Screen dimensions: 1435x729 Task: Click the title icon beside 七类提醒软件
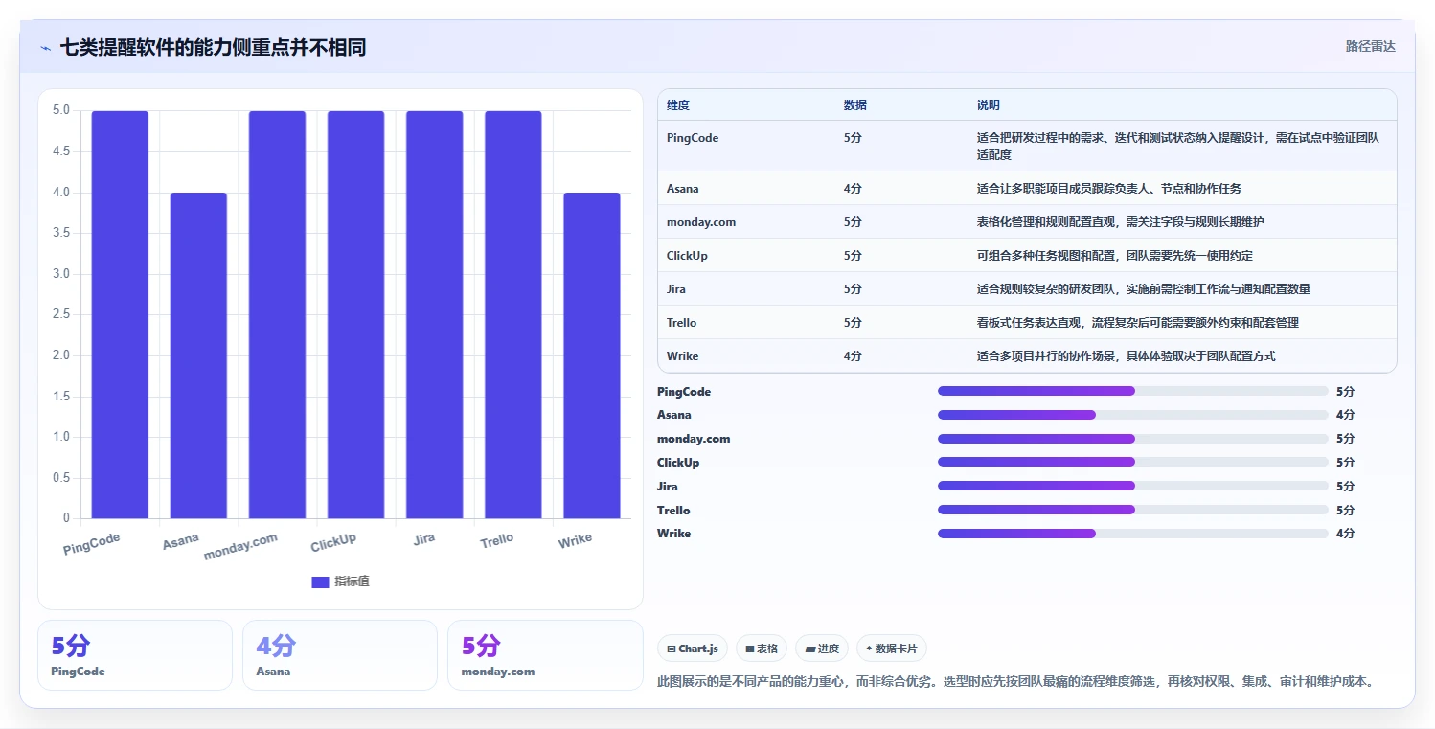pos(45,48)
